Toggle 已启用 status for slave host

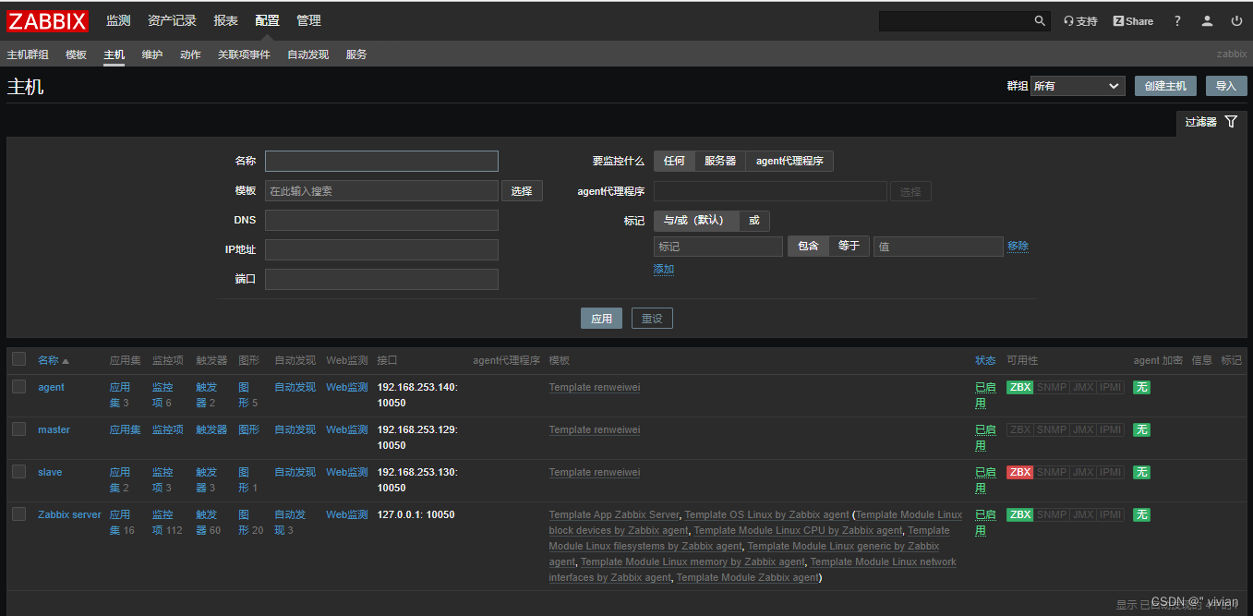[x=985, y=480]
